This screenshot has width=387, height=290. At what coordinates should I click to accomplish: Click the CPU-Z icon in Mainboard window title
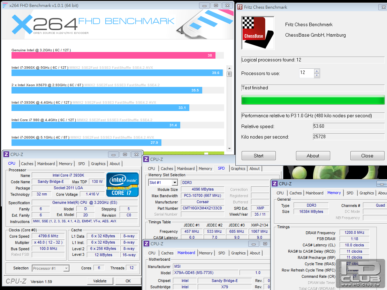pyautogui.click(x=146, y=244)
